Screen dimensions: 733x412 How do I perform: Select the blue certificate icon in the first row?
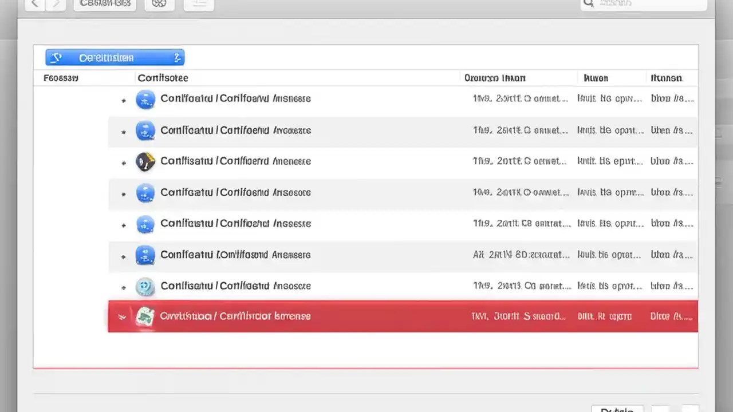tap(145, 98)
